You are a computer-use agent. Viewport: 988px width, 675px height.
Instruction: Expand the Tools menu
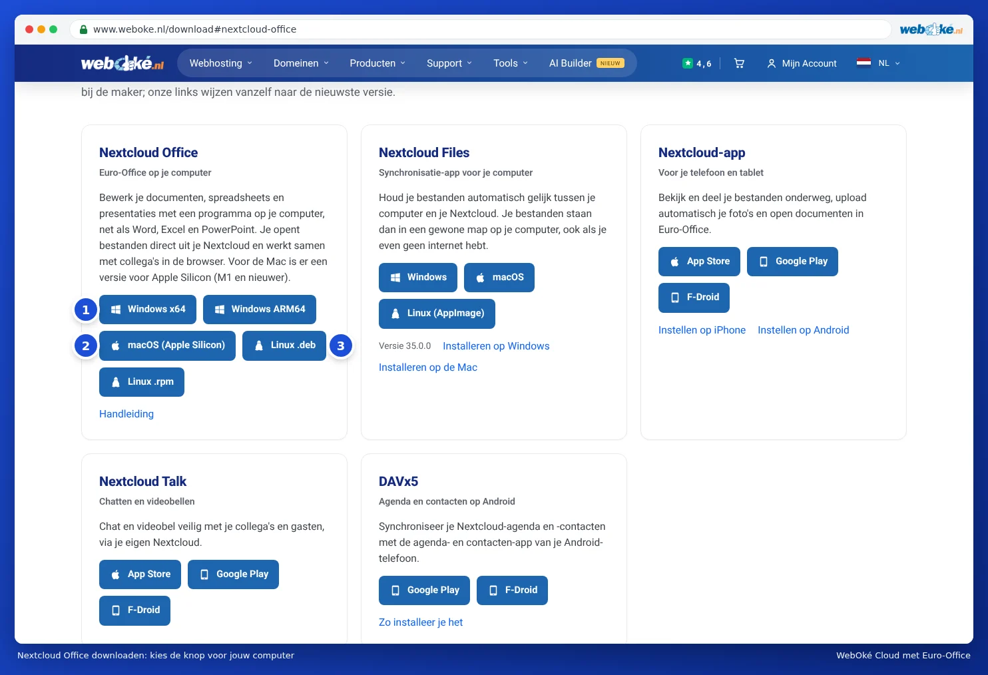pos(511,63)
